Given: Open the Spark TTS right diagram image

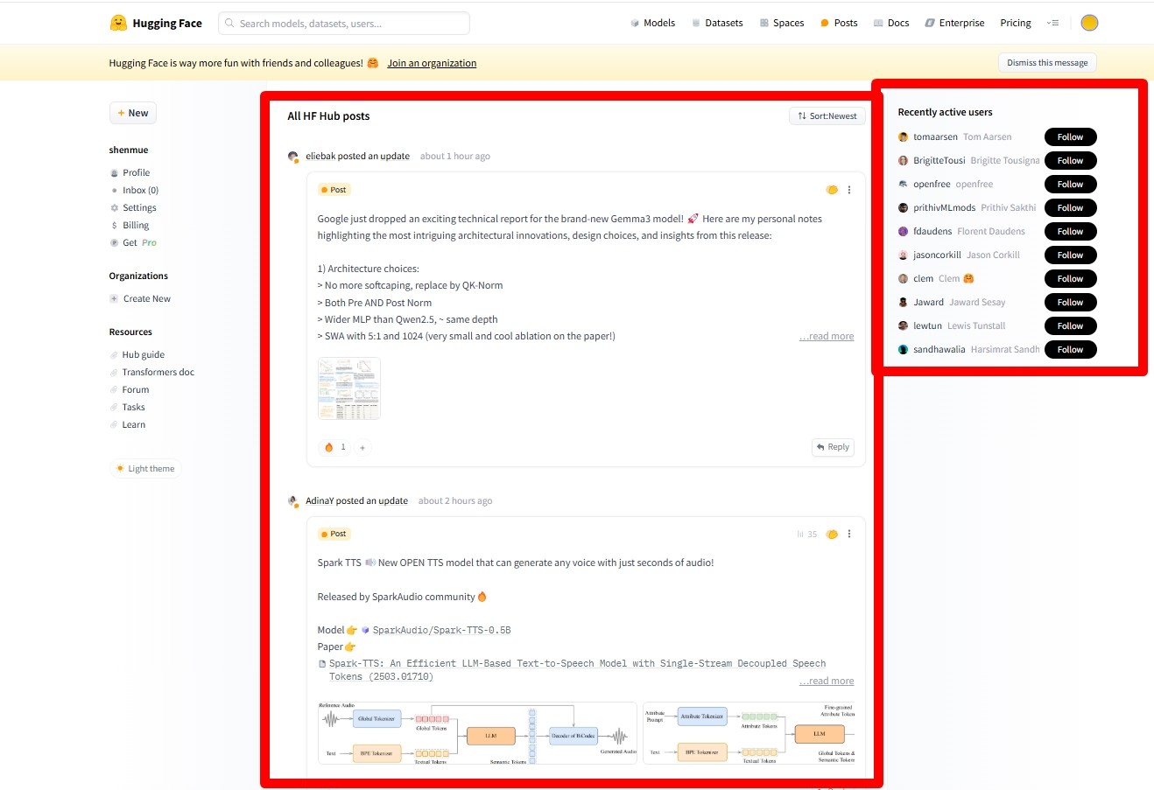Looking at the screenshot, I should point(750,733).
